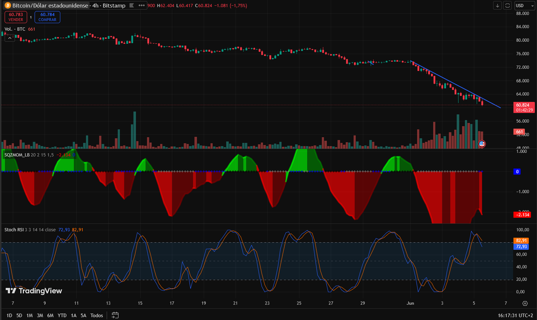Set range to 1M
537x320 pixels.
tap(30, 315)
